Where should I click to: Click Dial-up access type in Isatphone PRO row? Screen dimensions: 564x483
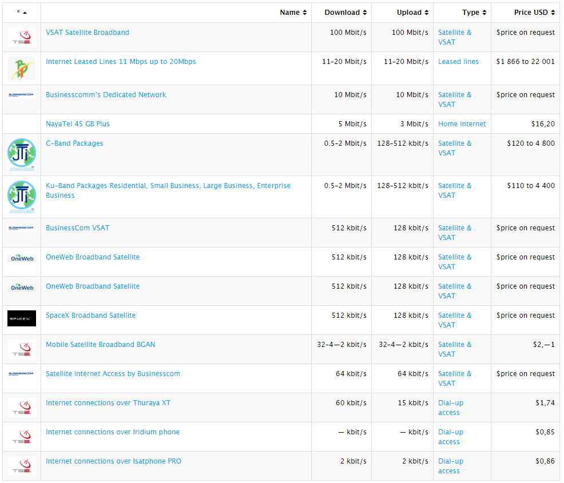(451, 466)
